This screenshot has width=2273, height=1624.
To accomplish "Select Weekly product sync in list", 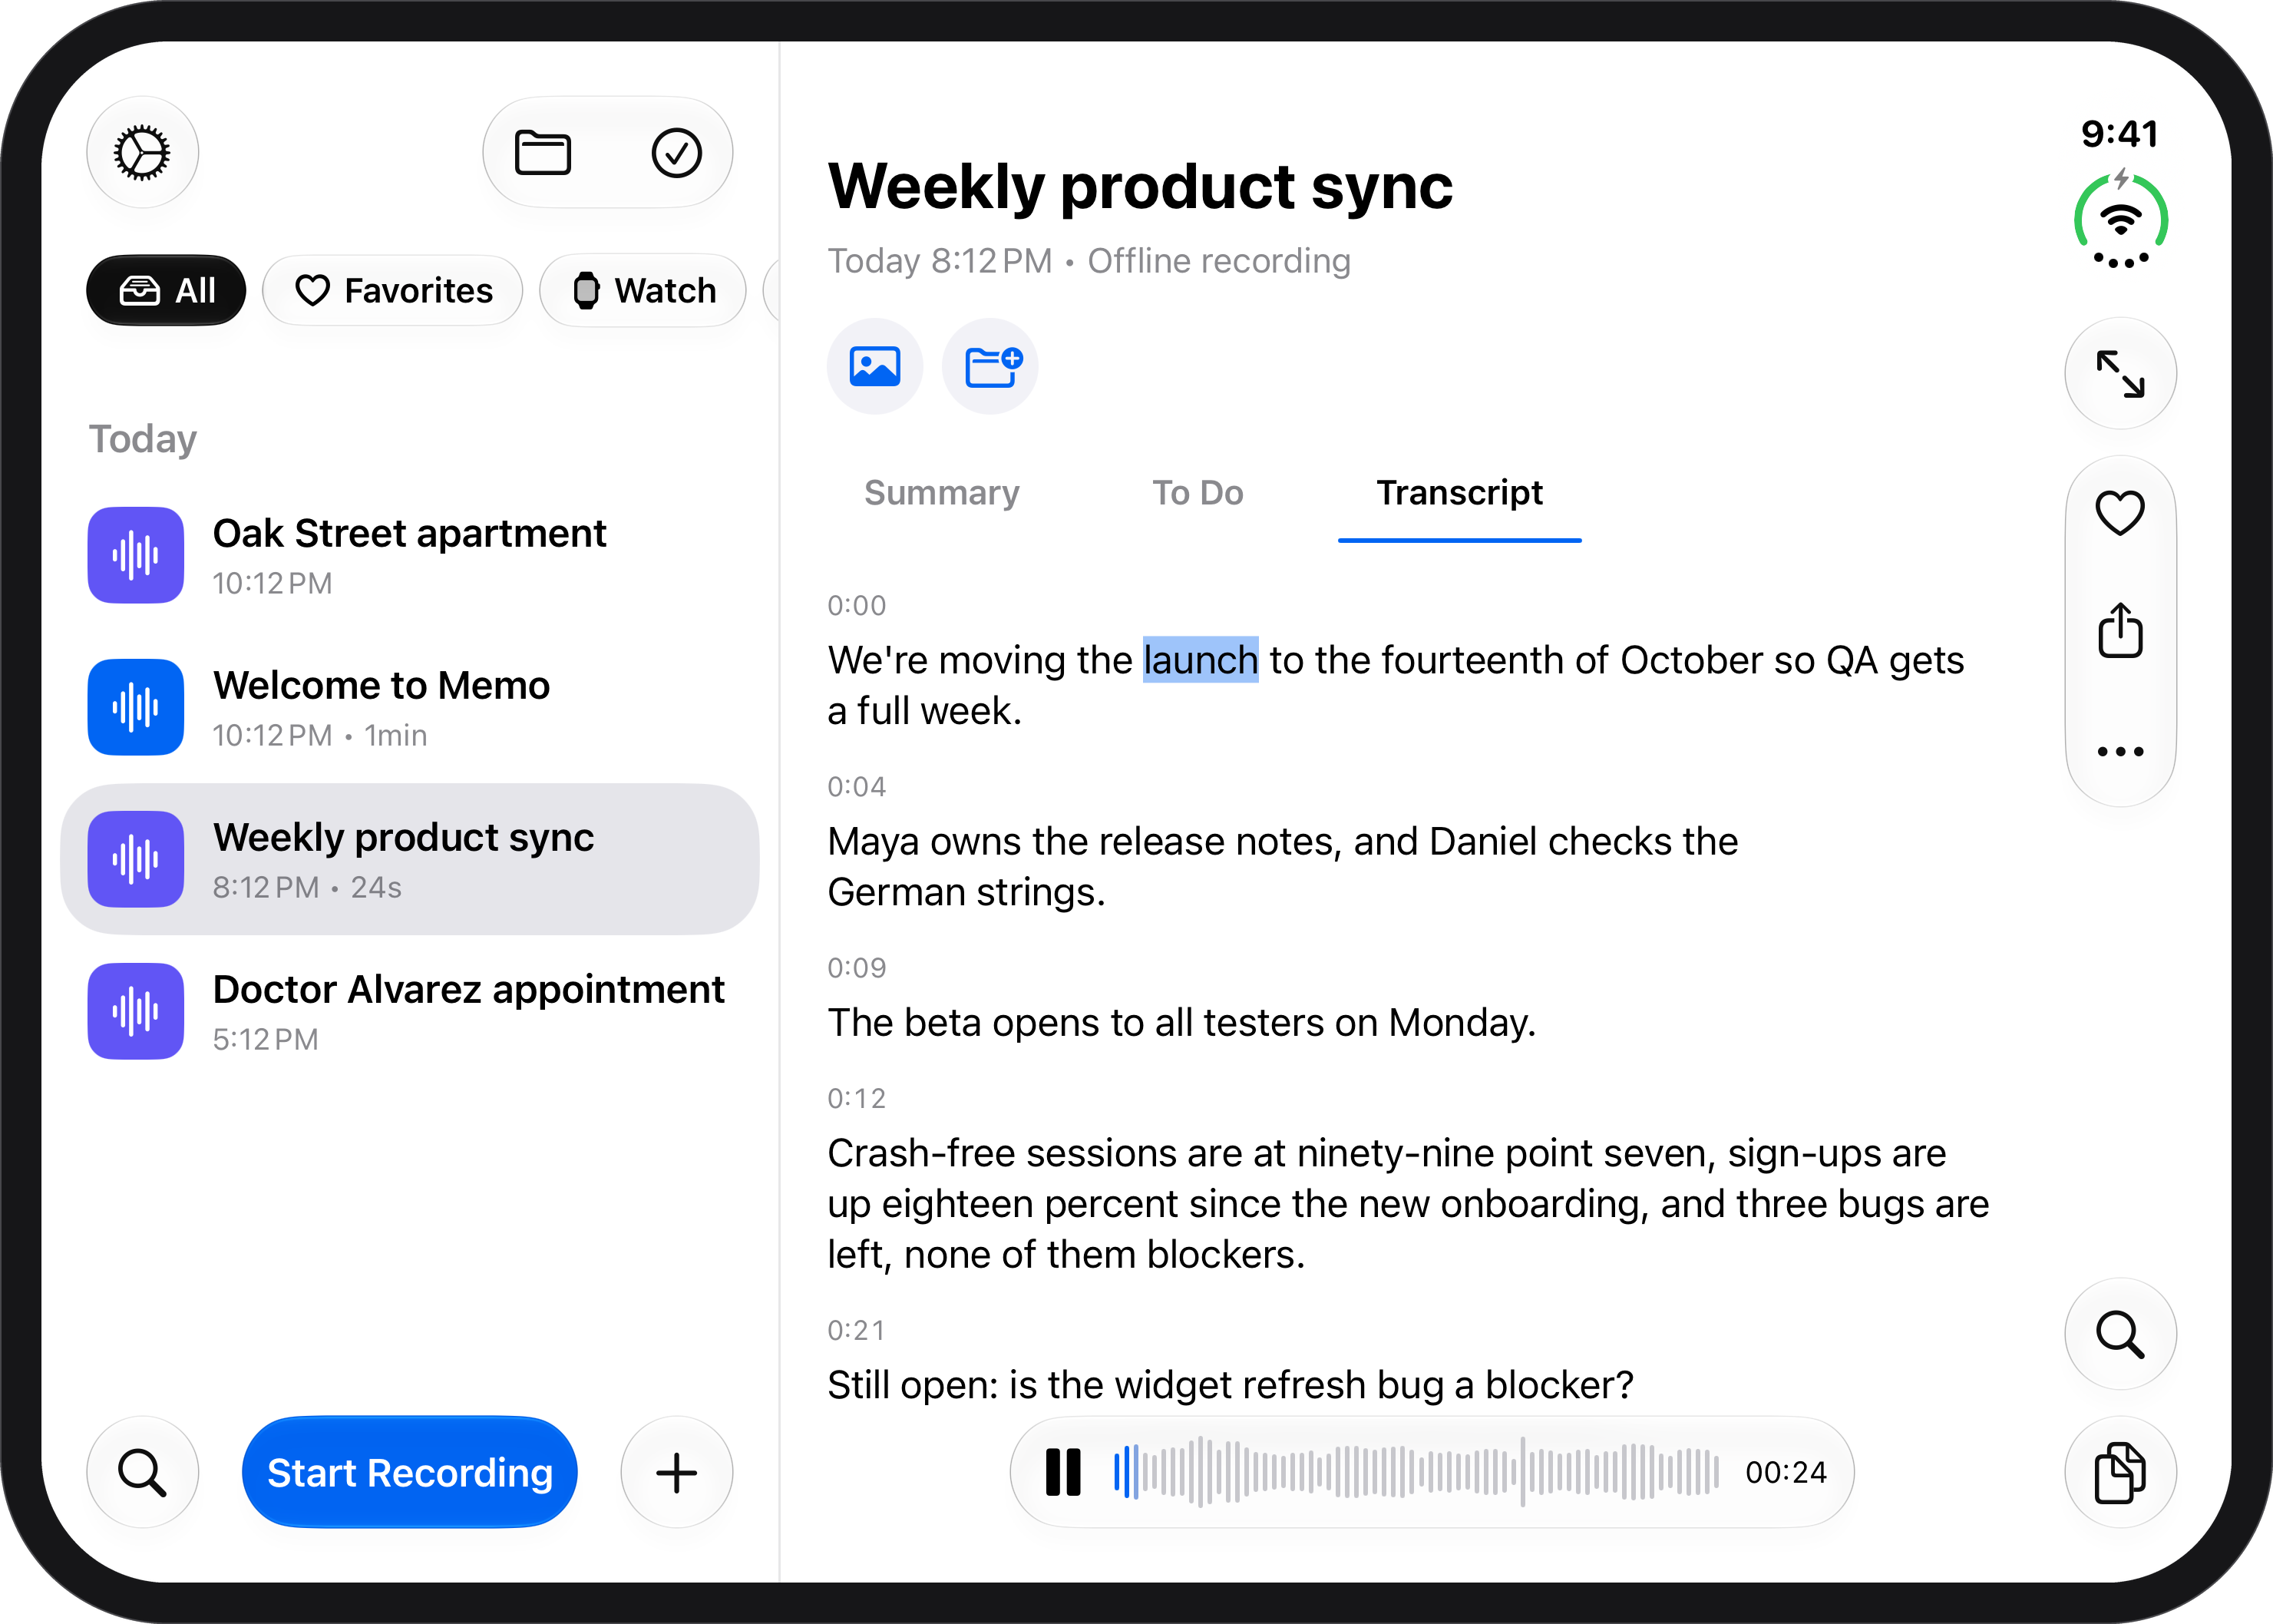I will pos(410,860).
